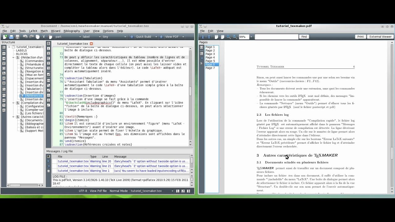The image size is (395, 222).
Task: Open the 'tiny' font size dropdown
Action: pos(114,37)
